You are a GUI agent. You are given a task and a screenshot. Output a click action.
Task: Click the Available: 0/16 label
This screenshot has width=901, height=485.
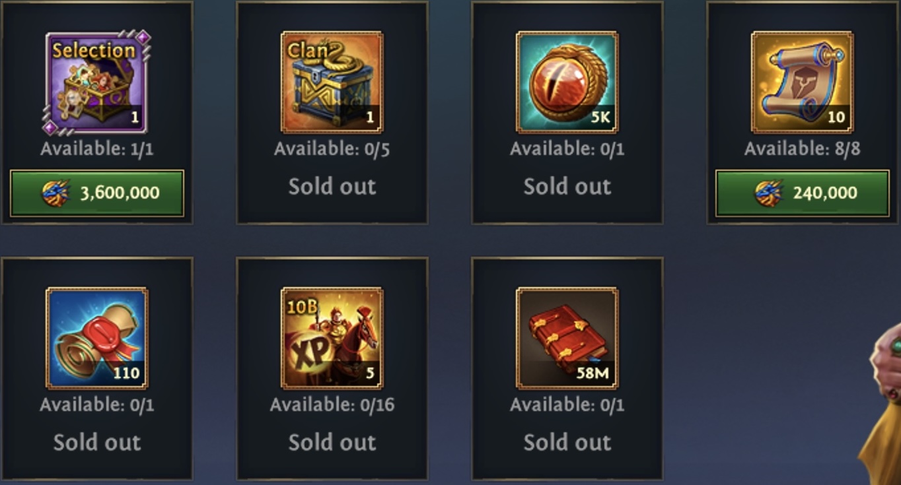coord(332,404)
